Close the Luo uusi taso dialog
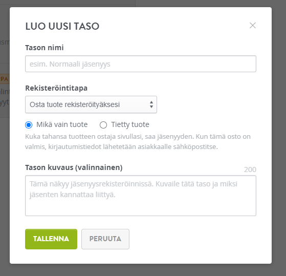The width and height of the screenshot is (286, 276). pos(253,26)
